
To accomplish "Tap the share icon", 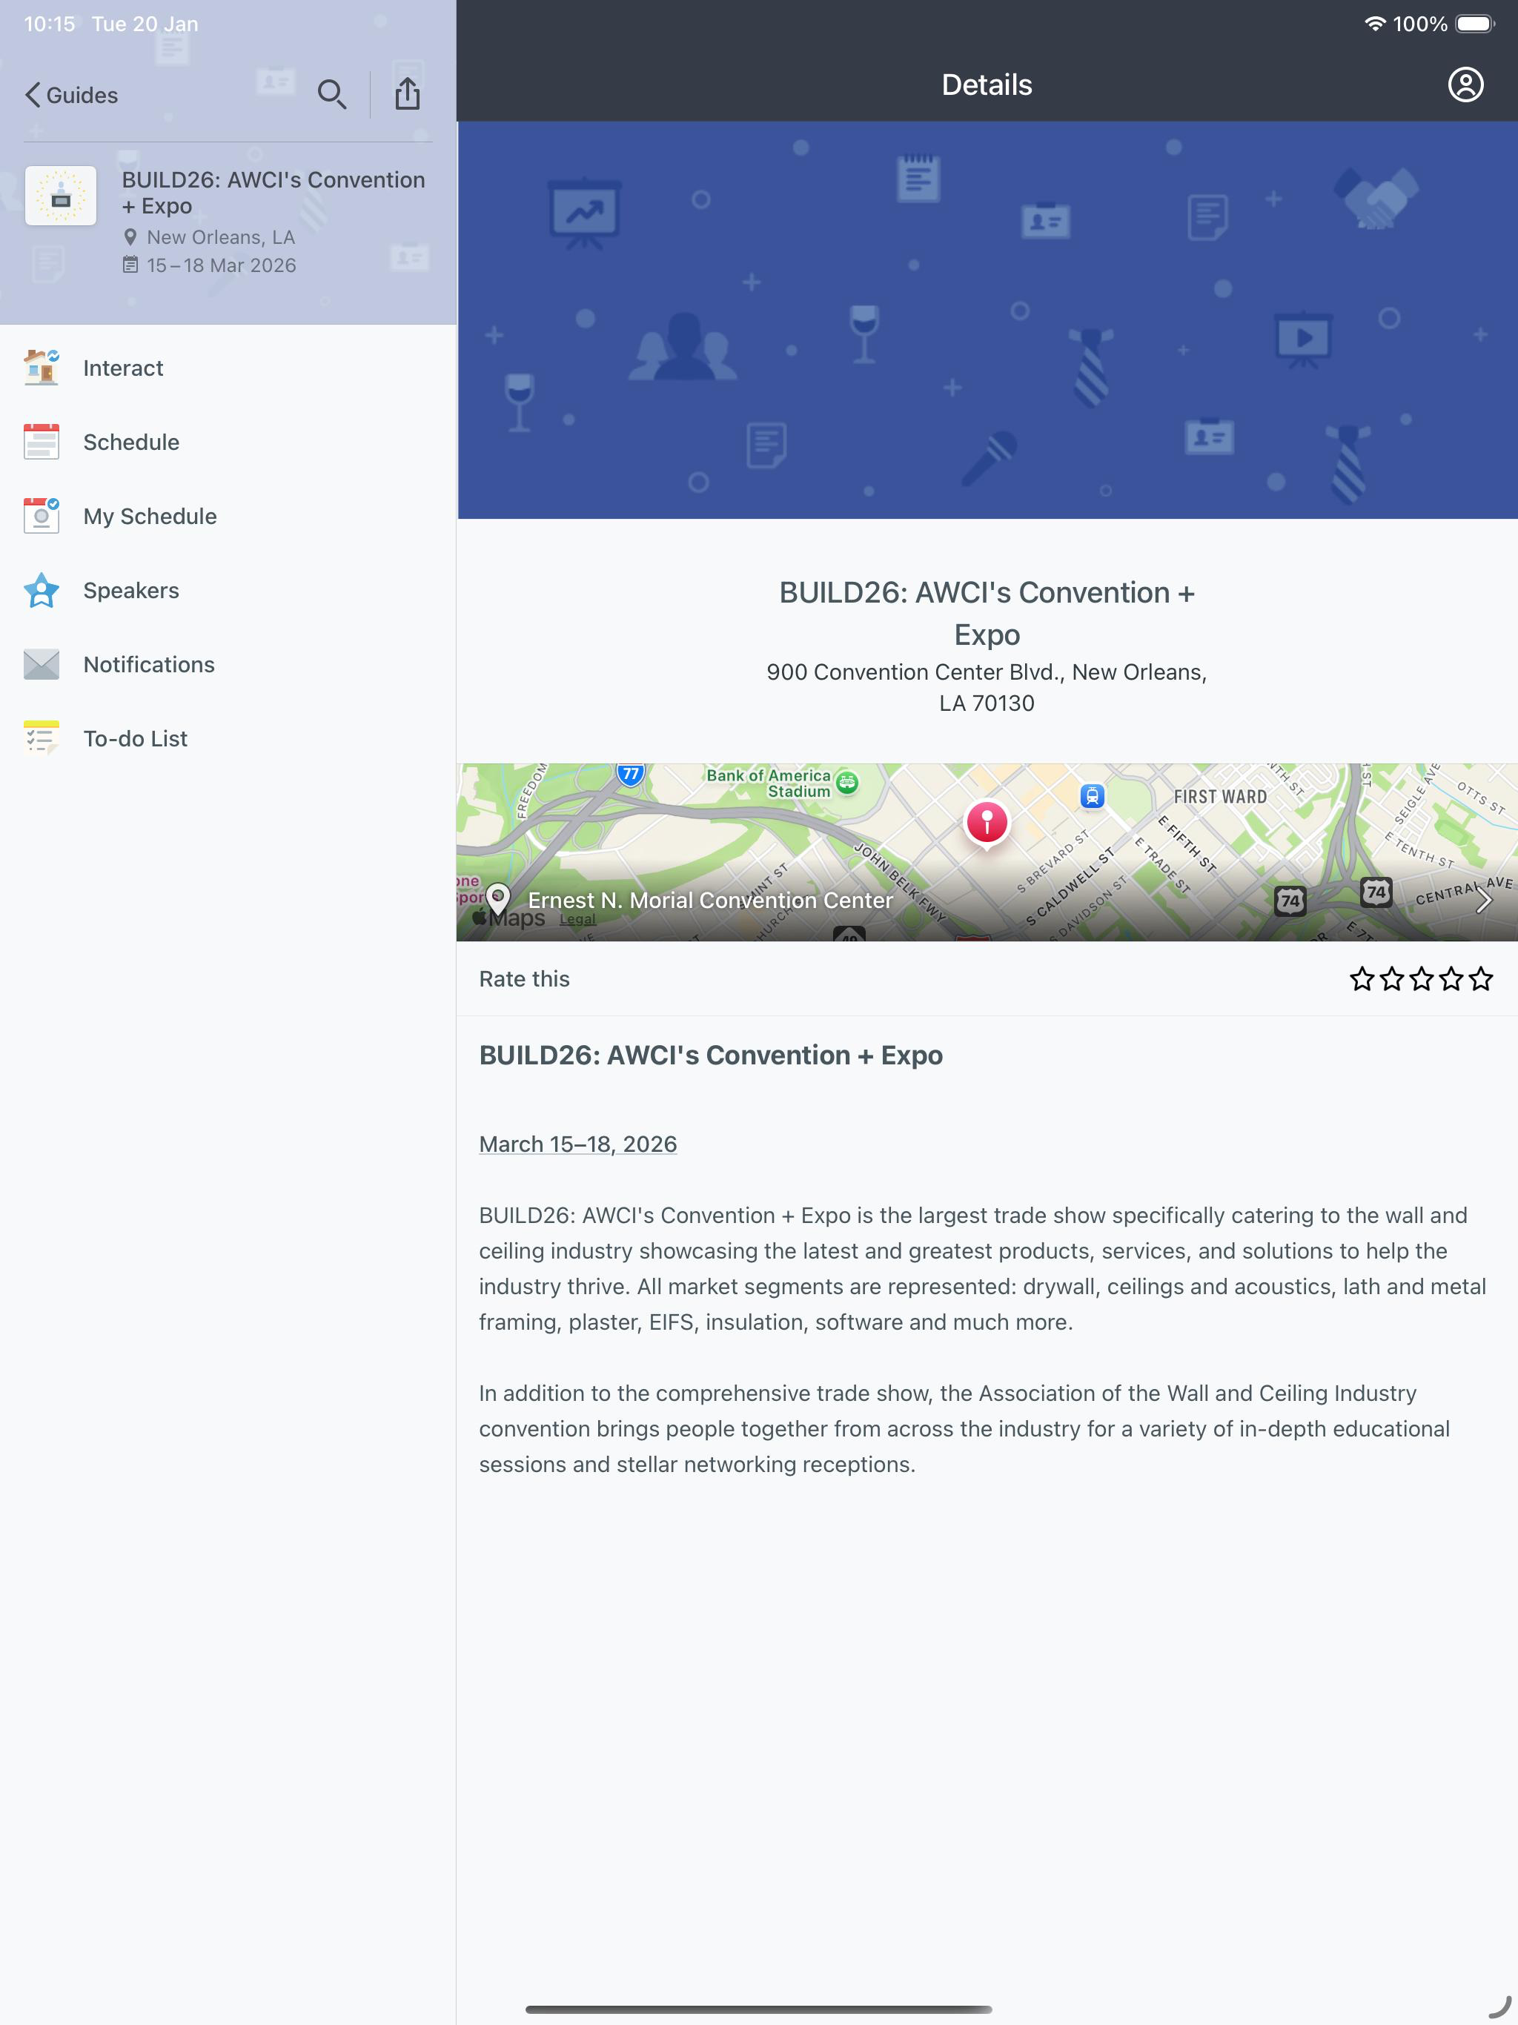I will click(x=408, y=93).
